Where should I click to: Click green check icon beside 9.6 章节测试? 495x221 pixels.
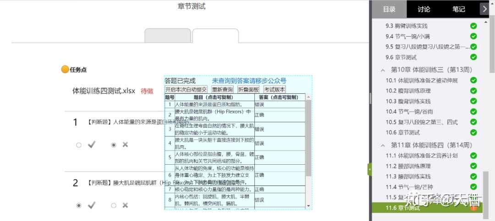(473, 57)
